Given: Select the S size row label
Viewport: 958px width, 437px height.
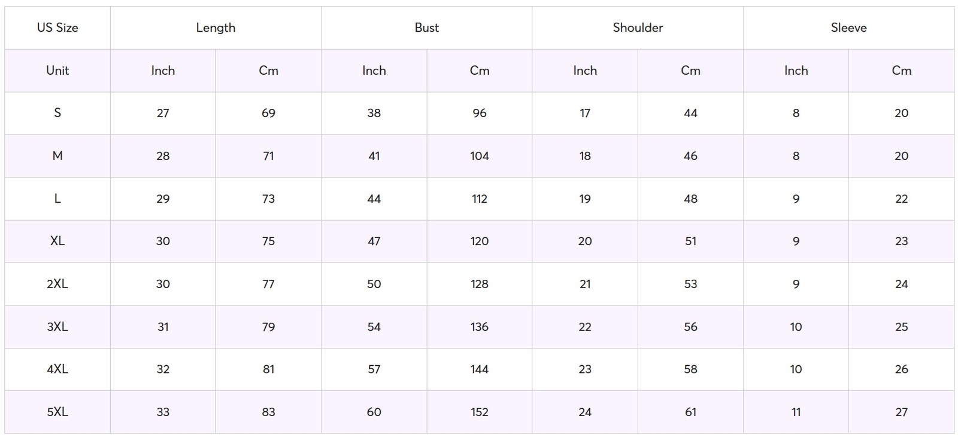Looking at the screenshot, I should click(57, 113).
